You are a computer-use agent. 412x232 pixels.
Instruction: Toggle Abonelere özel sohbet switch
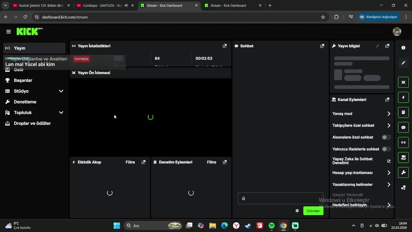pos(386,137)
